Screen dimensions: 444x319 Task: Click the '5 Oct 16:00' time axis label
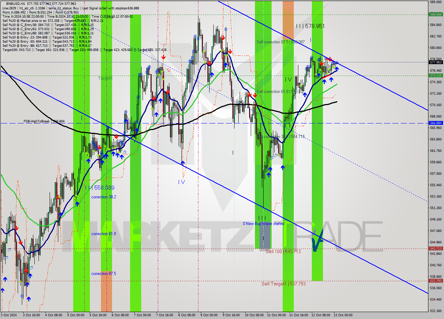pyautogui.click(x=98, y=315)
